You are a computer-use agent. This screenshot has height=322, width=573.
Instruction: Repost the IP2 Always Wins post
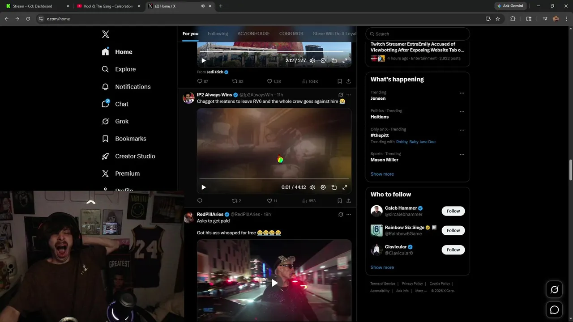pyautogui.click(x=236, y=201)
